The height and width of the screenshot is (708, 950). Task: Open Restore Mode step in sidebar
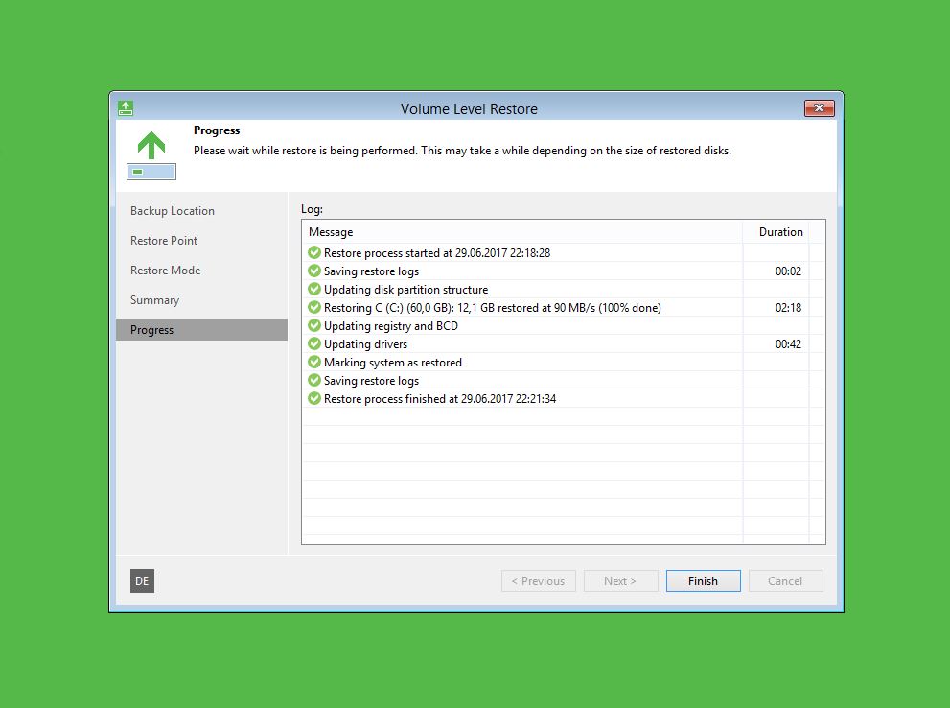point(166,271)
